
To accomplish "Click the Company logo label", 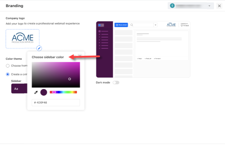I will pyautogui.click(x=15, y=18).
